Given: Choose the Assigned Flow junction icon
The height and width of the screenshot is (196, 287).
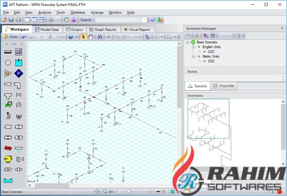Looking at the screenshot, I should (x=8, y=74).
